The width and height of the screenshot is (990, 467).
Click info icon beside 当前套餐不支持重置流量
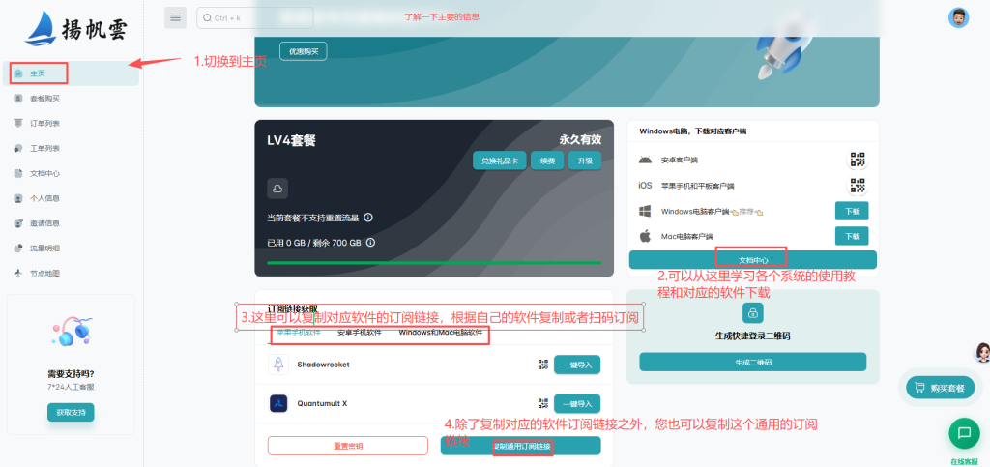368,218
